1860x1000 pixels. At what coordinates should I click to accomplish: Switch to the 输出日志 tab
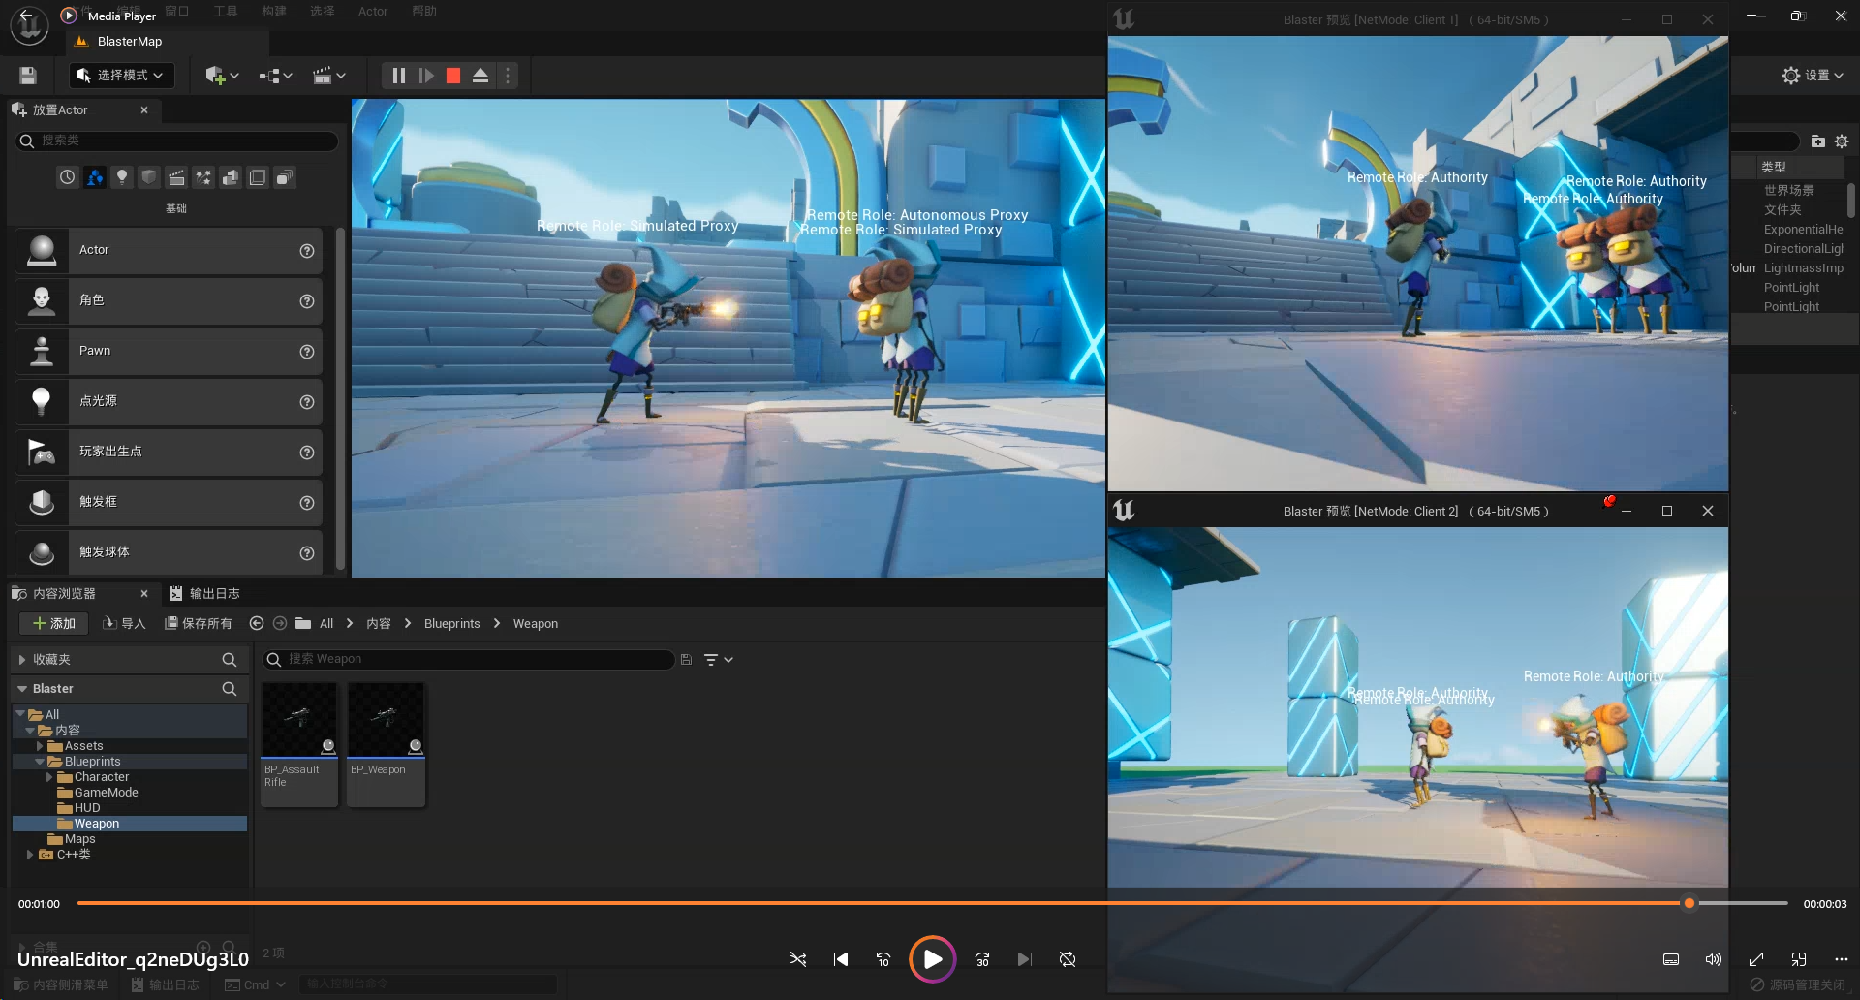pos(205,593)
